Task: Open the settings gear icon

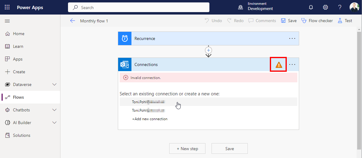Action: tap(325, 7)
